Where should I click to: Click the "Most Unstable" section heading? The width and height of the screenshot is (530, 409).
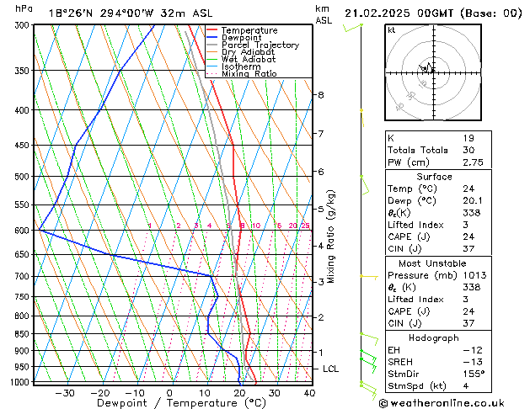[x=432, y=263]
